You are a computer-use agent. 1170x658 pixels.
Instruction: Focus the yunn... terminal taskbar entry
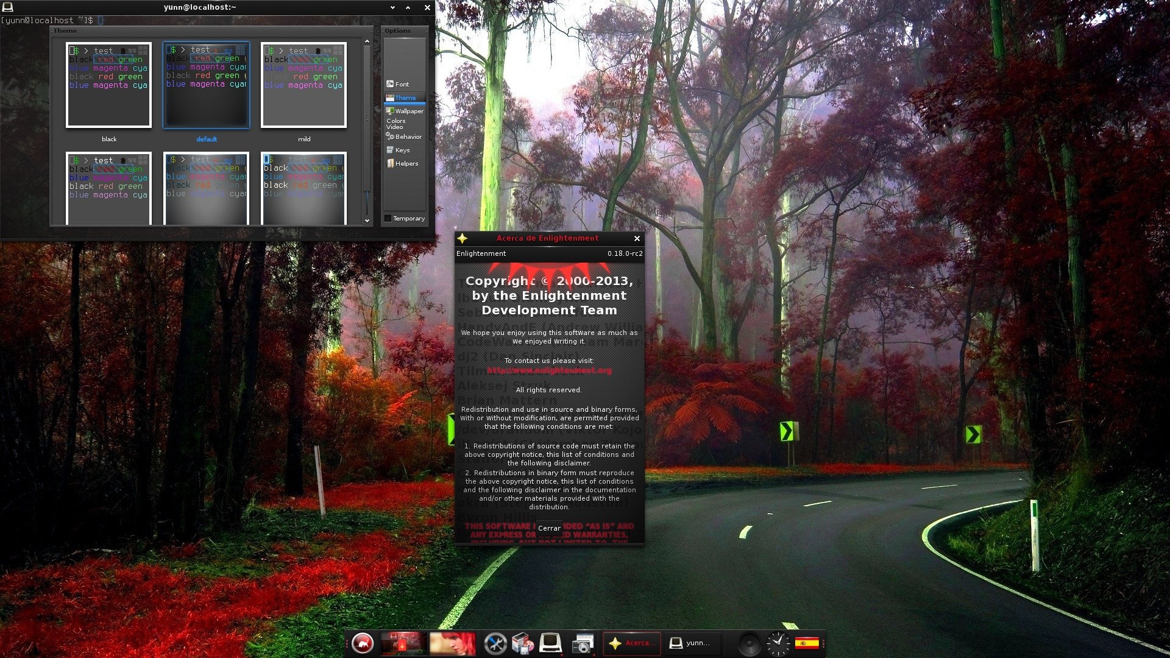(692, 643)
